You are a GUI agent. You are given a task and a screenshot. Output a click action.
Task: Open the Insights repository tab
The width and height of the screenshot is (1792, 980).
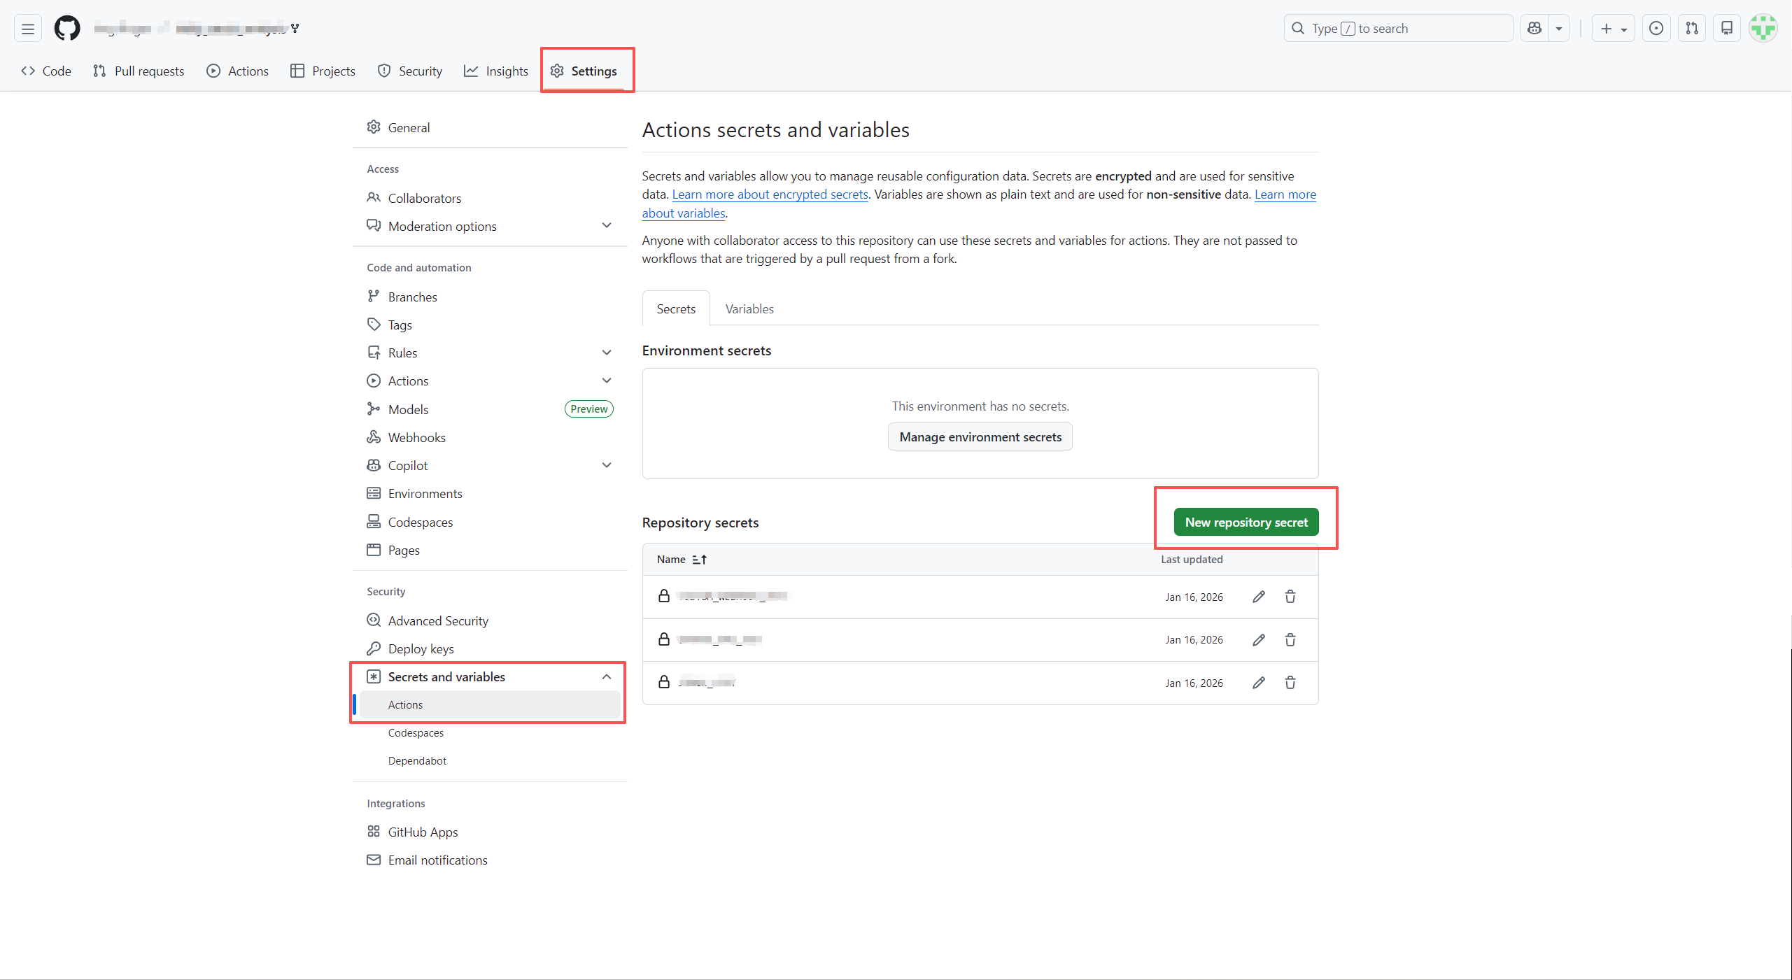coord(496,71)
